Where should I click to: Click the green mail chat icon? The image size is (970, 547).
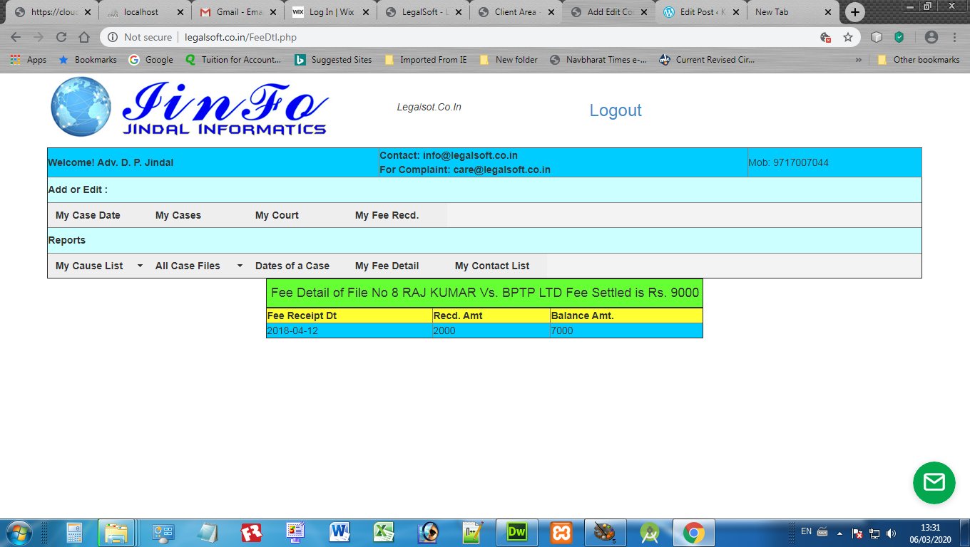point(934,483)
